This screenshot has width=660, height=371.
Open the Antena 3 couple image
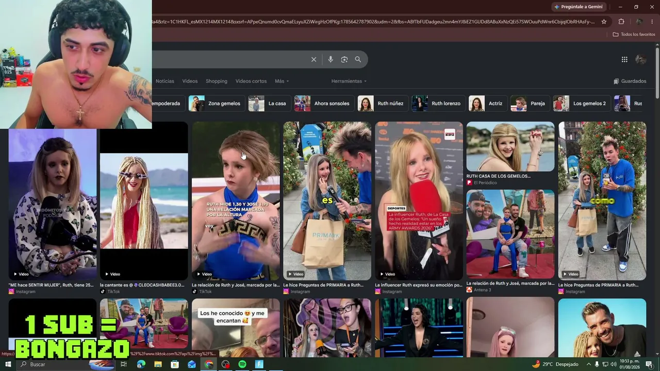(510, 234)
